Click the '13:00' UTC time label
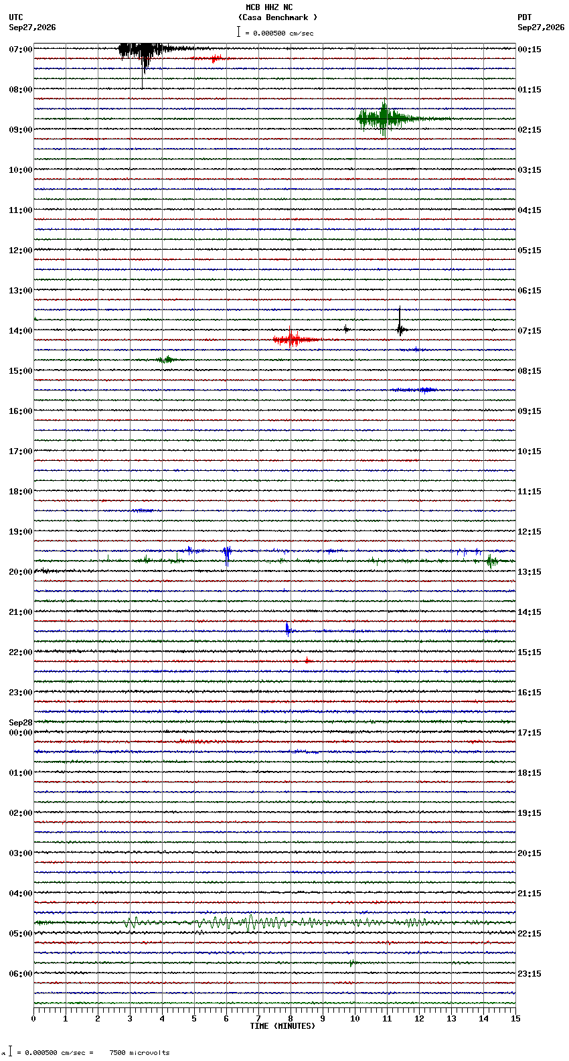 click(21, 291)
